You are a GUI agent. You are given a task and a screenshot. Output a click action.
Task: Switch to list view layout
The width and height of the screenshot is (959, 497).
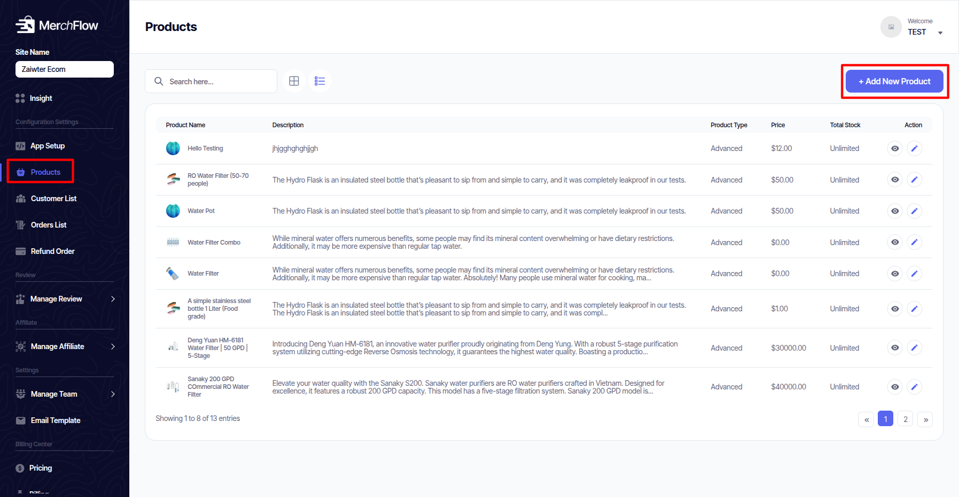(320, 81)
